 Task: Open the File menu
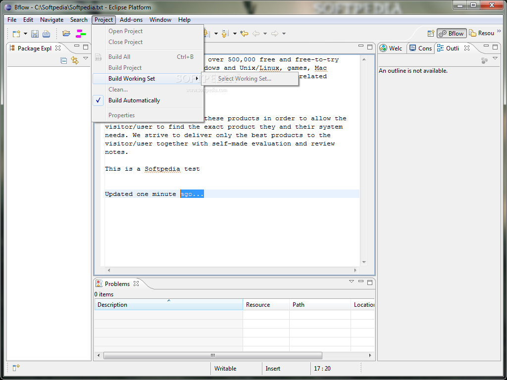pyautogui.click(x=12, y=20)
